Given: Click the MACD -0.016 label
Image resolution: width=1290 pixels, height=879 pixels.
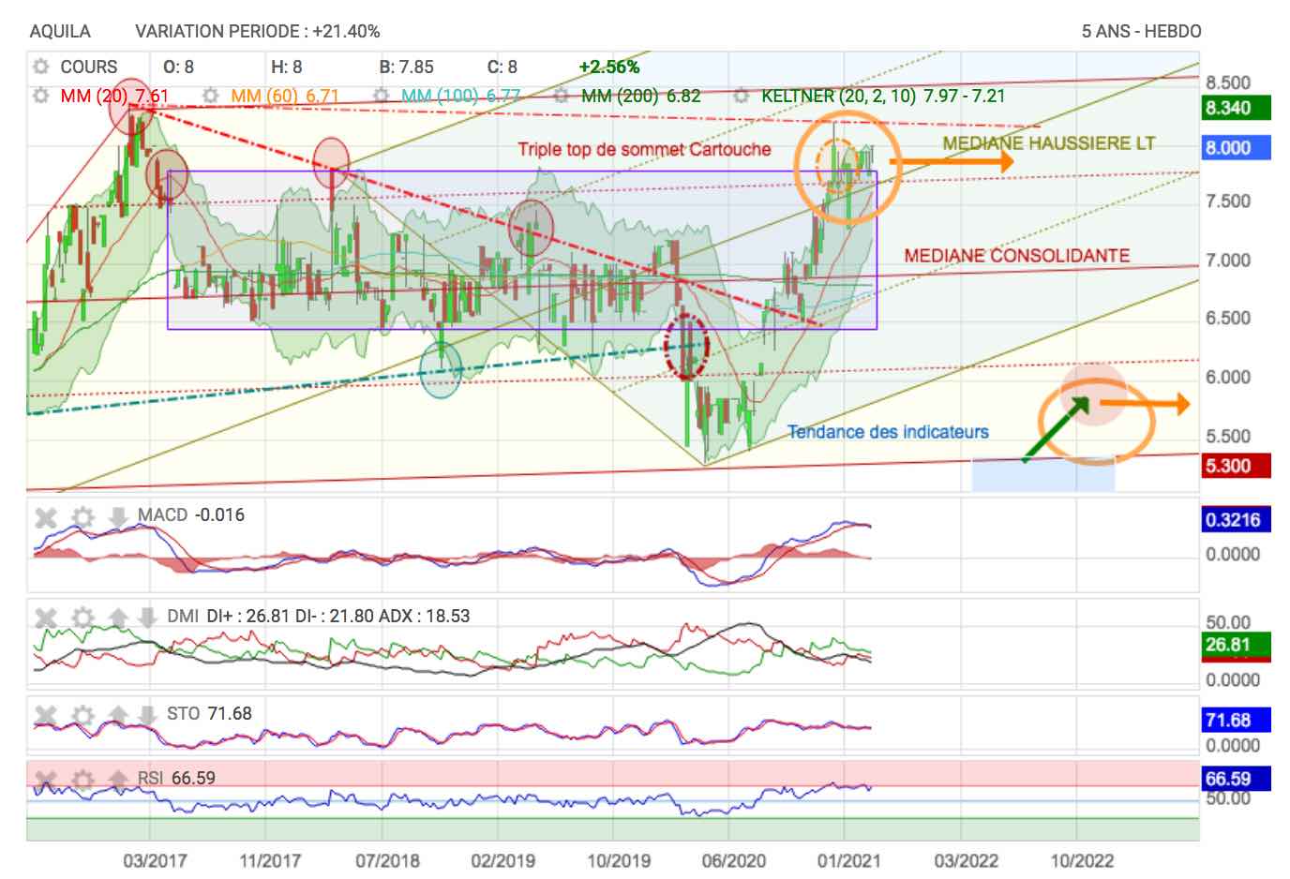Looking at the screenshot, I should point(191,514).
